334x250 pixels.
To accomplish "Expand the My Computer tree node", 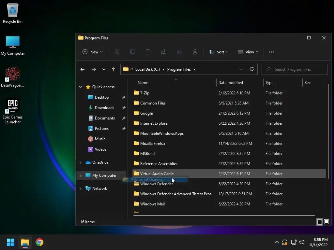I will (x=81, y=175).
